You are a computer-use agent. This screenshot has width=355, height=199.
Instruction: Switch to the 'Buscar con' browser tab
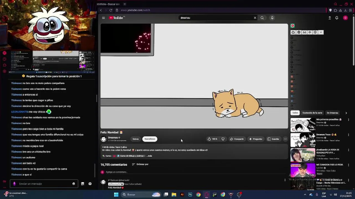click(x=109, y=4)
